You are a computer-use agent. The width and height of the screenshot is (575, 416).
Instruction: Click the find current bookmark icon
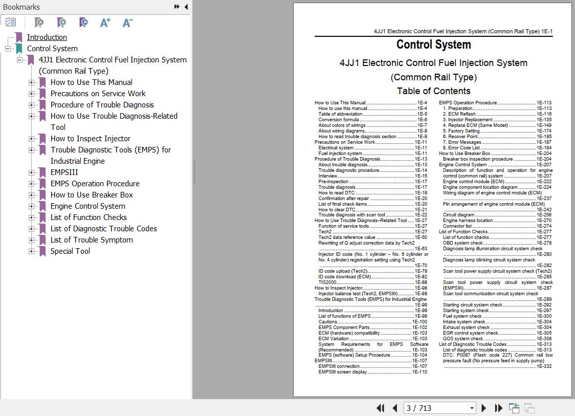coord(83,23)
